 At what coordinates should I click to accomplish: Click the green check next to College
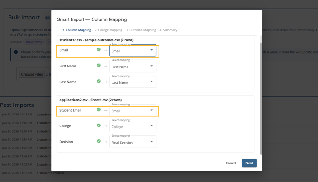99,125
